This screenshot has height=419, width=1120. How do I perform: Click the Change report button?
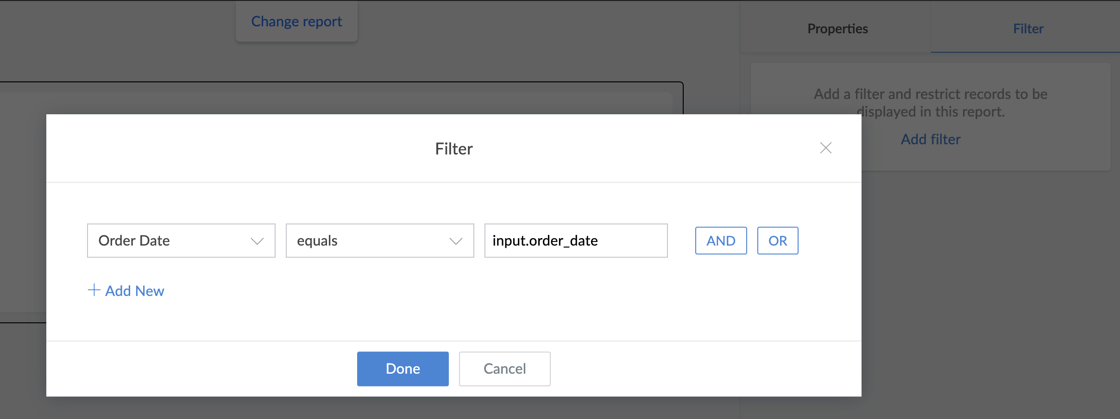pos(296,21)
